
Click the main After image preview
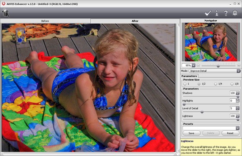coord(88,88)
